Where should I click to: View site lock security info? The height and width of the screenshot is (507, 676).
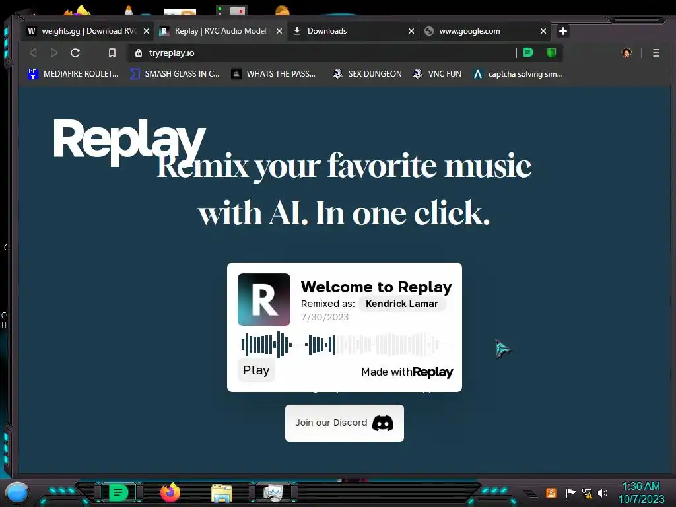(x=139, y=53)
